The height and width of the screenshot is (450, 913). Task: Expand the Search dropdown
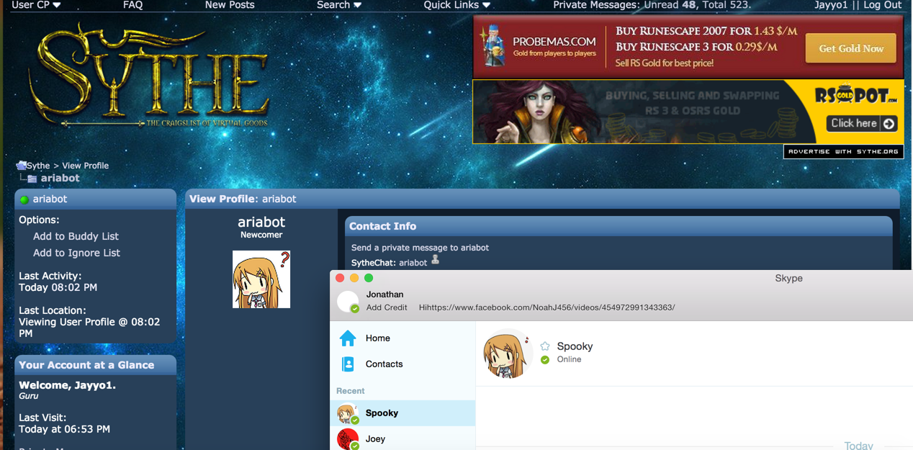coord(339,5)
